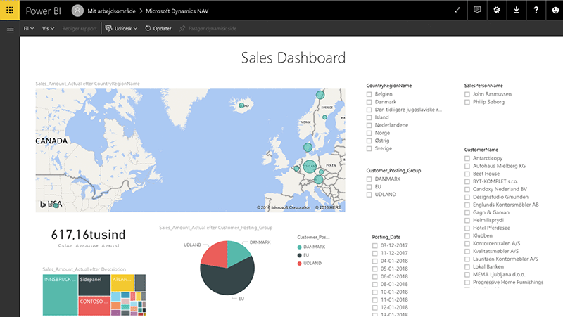Open the settings gear icon
Screen dimensions: 563x317
497,10
